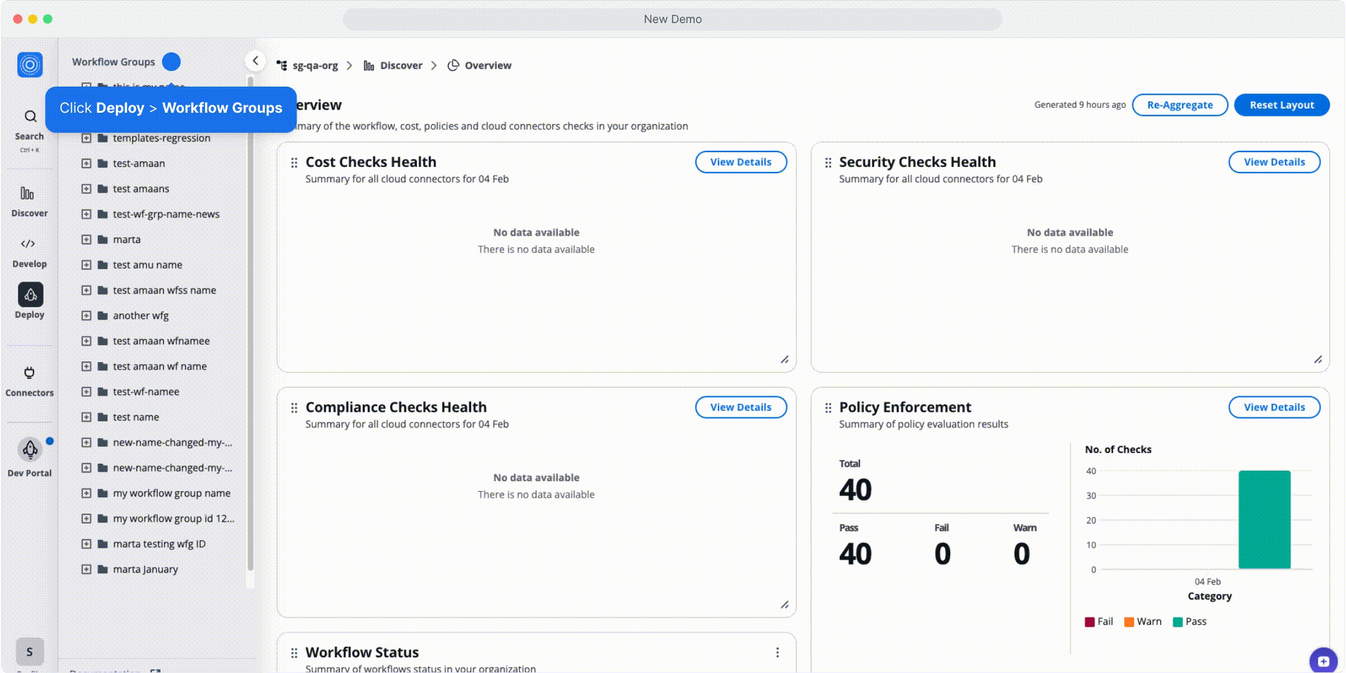Collapse the Workflow Groups panel with the chevron
This screenshot has width=1346, height=673.
[255, 60]
